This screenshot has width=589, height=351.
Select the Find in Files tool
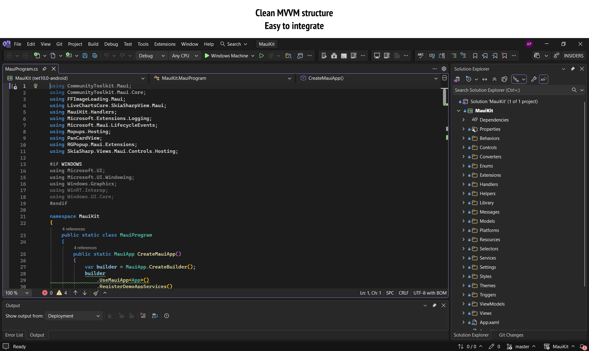pyautogui.click(x=288, y=56)
